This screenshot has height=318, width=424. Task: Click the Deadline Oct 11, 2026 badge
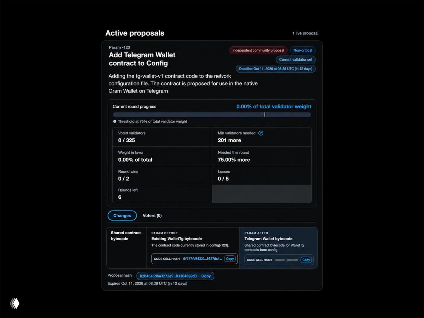click(276, 69)
